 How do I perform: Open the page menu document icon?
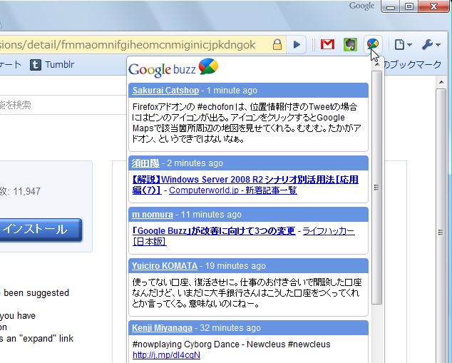tap(403, 45)
